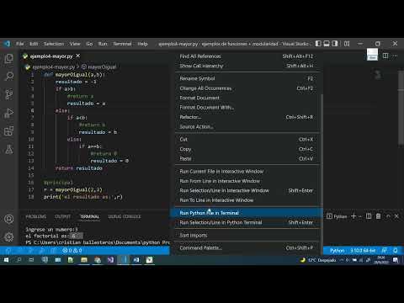Choose Rename Symbol

point(247,78)
